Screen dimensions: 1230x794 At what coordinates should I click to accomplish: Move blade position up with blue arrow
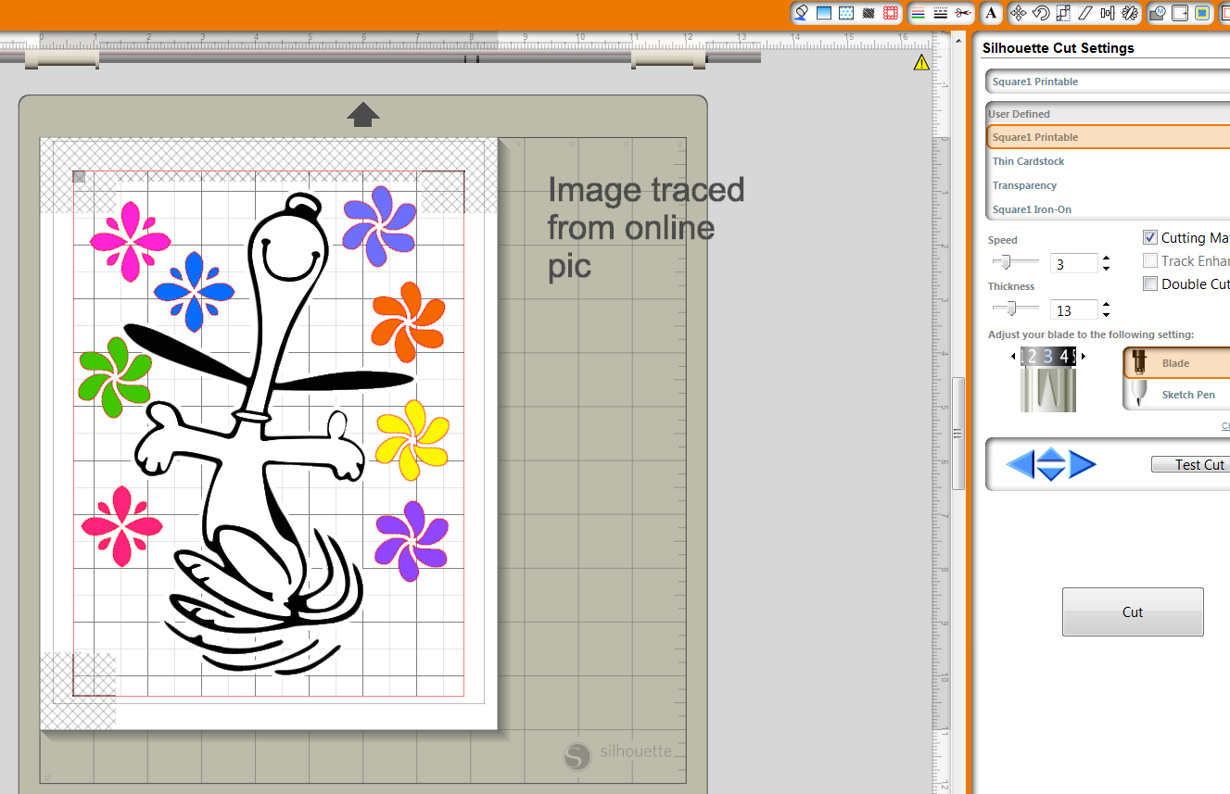1050,455
